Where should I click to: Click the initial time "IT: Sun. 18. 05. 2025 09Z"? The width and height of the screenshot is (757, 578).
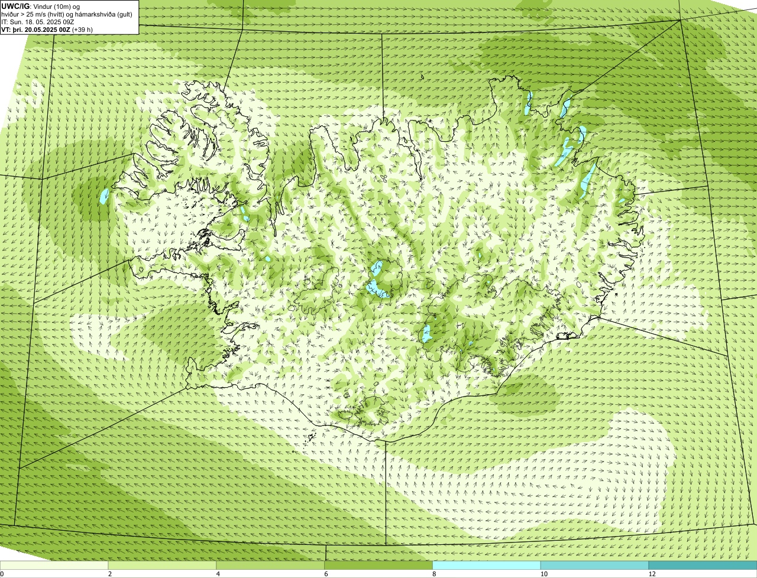(38, 22)
